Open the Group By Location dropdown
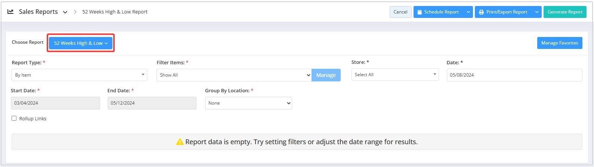594x167 pixels. (248, 103)
